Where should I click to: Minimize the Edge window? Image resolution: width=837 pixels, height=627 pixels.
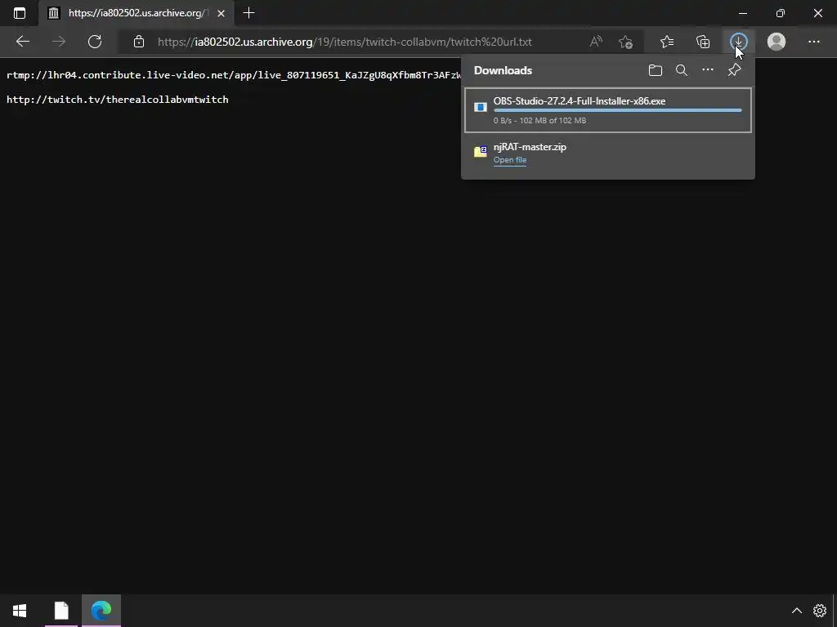pos(743,13)
